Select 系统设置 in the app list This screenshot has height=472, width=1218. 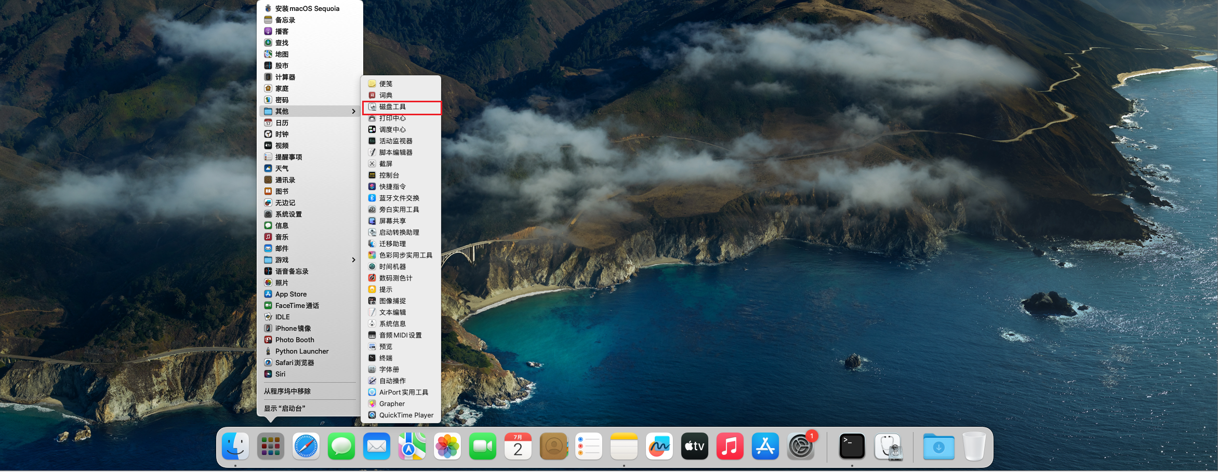click(x=310, y=214)
